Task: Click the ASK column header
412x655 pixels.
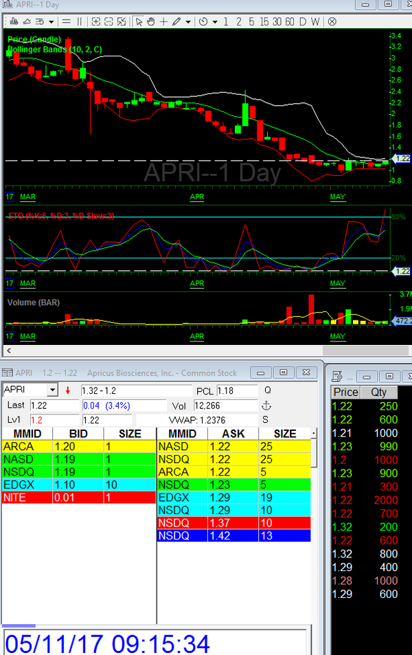Action: click(234, 434)
